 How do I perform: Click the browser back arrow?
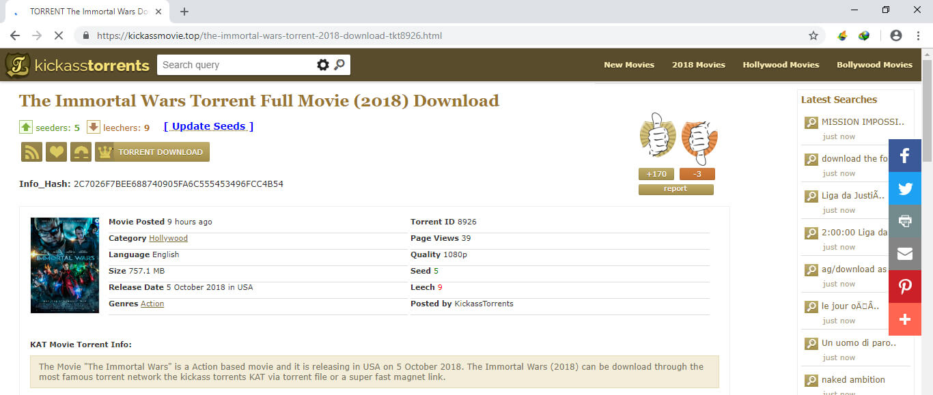[x=15, y=35]
